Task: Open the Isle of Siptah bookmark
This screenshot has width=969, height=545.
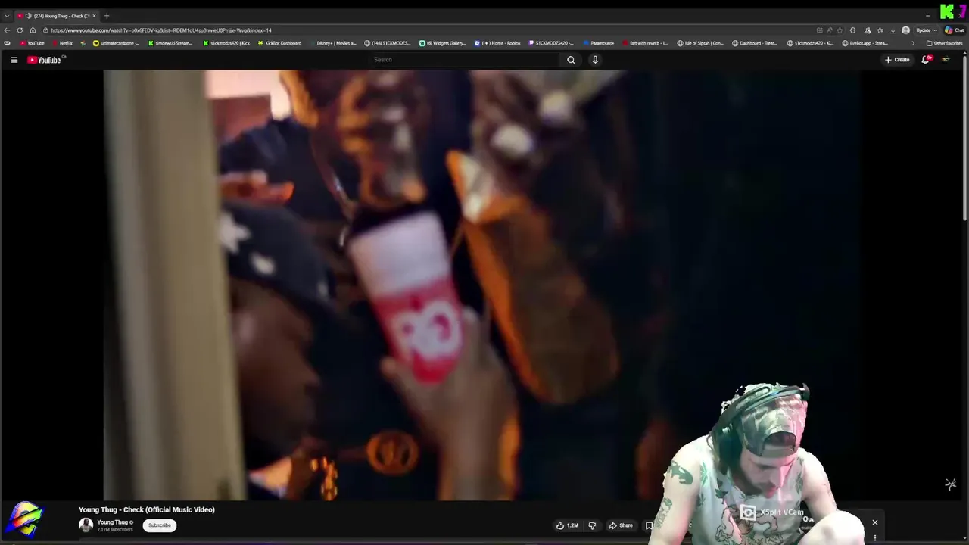Action: point(700,43)
